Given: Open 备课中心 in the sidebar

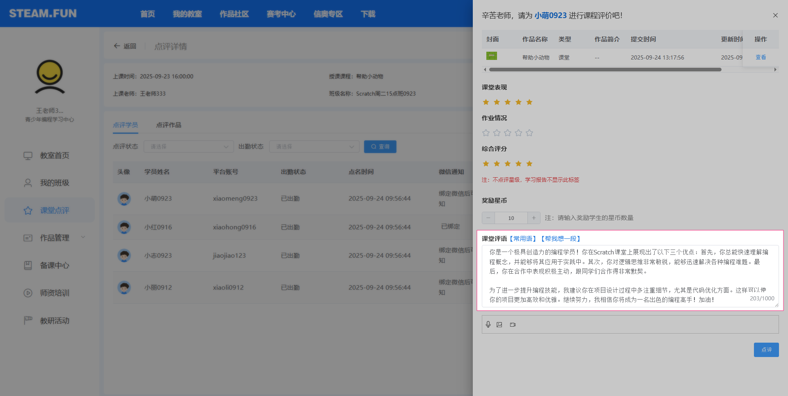Looking at the screenshot, I should 54,266.
